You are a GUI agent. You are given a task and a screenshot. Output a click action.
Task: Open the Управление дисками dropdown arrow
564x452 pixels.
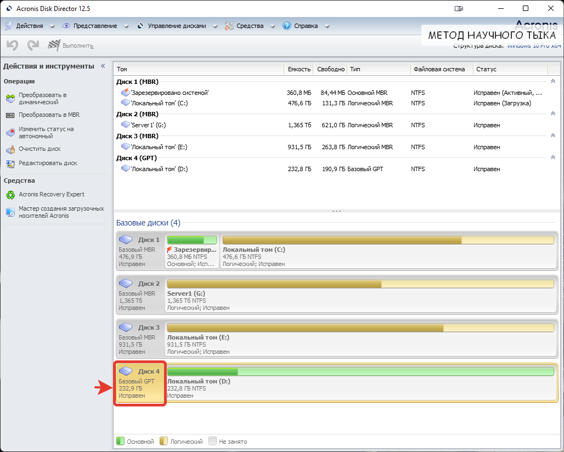point(215,26)
